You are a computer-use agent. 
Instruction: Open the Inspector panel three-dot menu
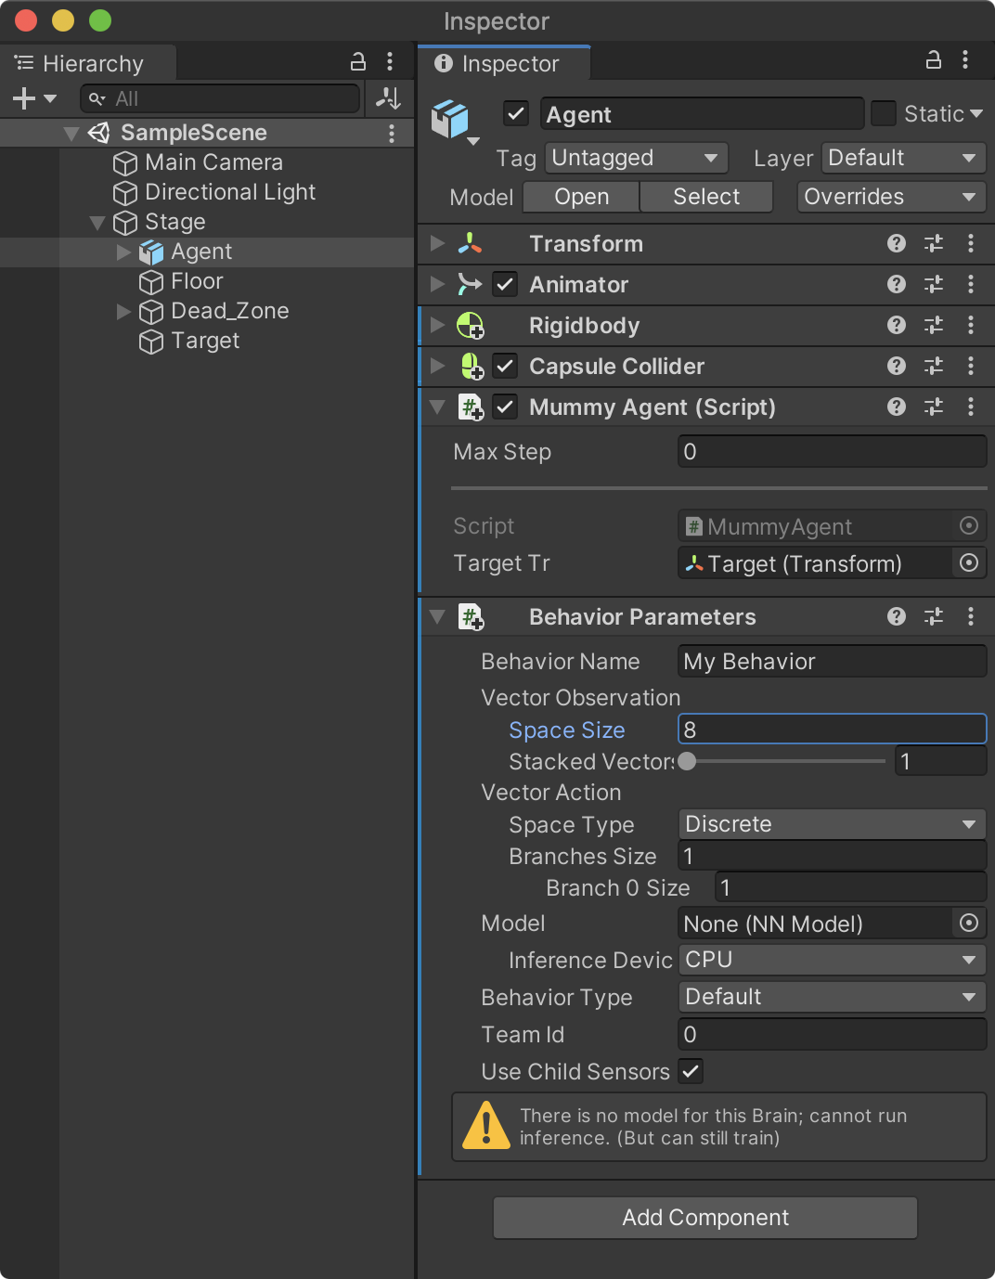click(965, 60)
